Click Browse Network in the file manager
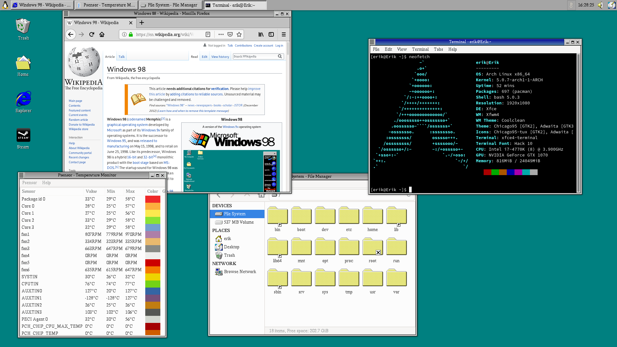 pos(240,271)
